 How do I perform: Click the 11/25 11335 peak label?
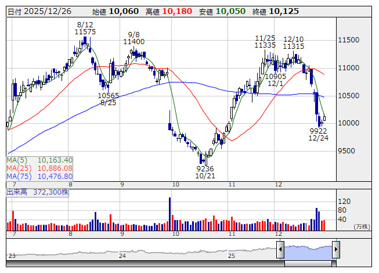[x=265, y=41]
